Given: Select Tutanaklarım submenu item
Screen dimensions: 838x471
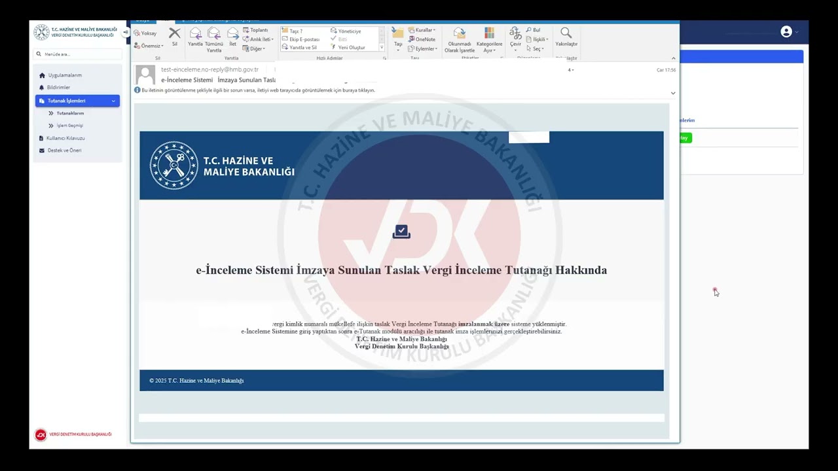Looking at the screenshot, I should 70,113.
